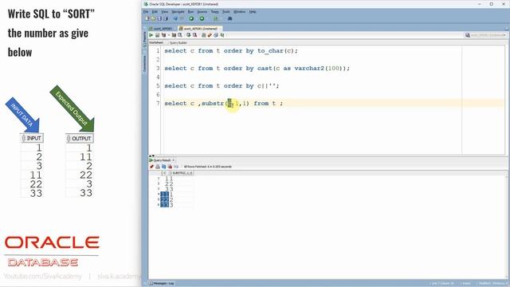Open the Run menu
The image size is (510, 287).
(191, 12)
